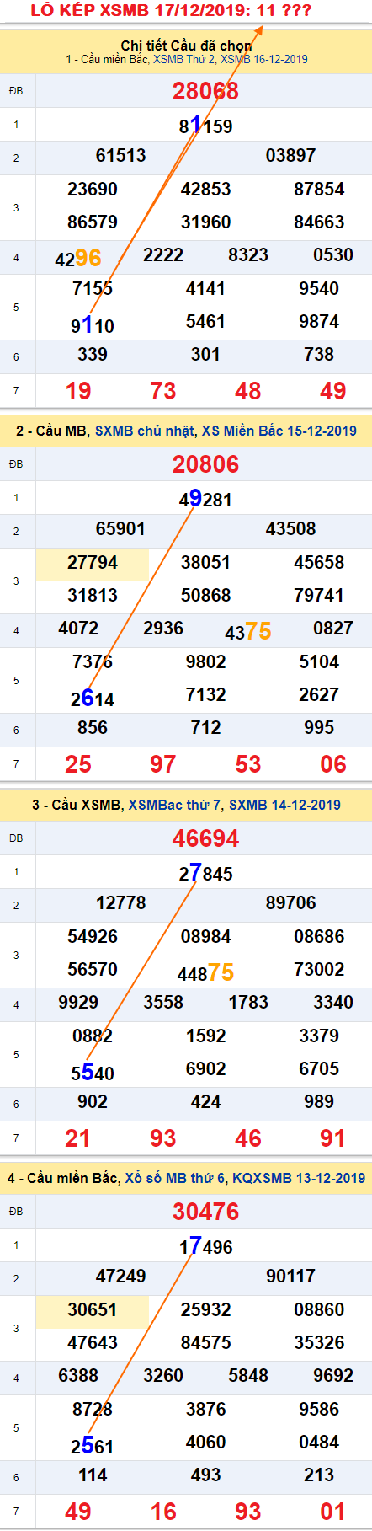The width and height of the screenshot is (372, 1531).
Task: Select first prize number 17496
Action: click(x=205, y=1247)
